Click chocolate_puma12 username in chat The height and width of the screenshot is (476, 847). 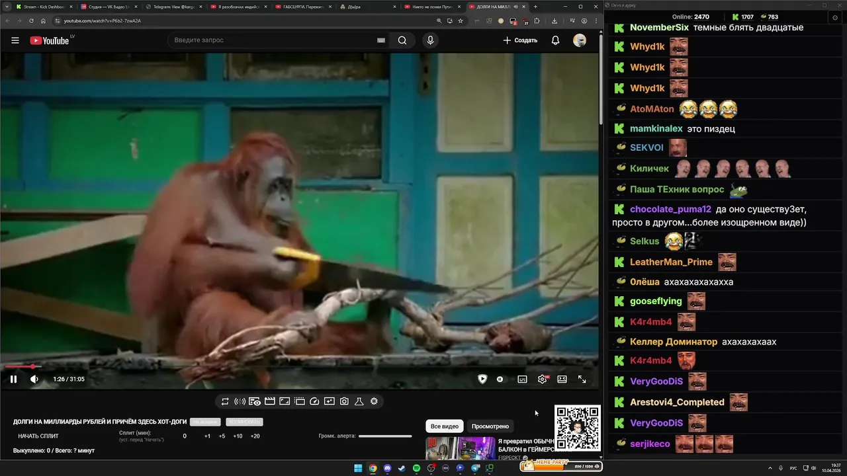[x=670, y=209]
